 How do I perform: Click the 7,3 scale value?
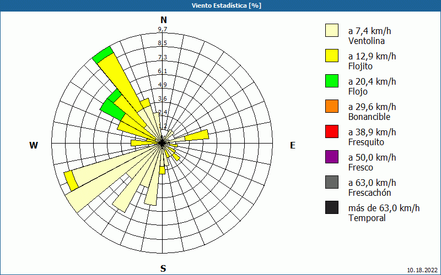(x=163, y=57)
